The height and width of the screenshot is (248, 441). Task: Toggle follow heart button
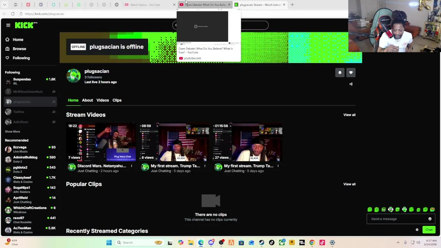click(x=351, y=72)
